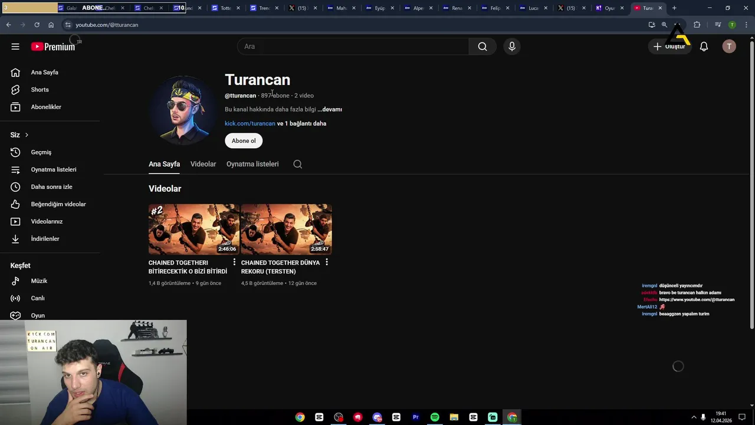Open the 2:58:47 video thumbnail
755x425 pixels.
286,229
